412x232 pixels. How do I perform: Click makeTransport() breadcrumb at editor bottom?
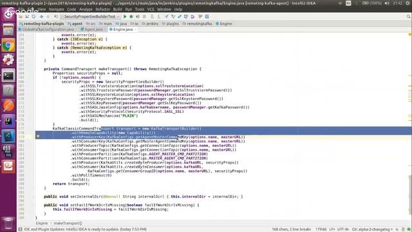click(68, 224)
